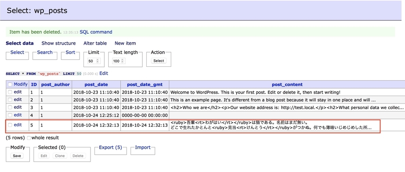Expand the Sort fieldset
The height and width of the screenshot is (172, 405).
70,53
